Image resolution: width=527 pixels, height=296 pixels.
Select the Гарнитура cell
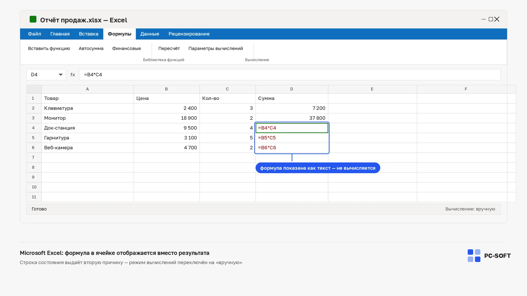[x=88, y=138]
